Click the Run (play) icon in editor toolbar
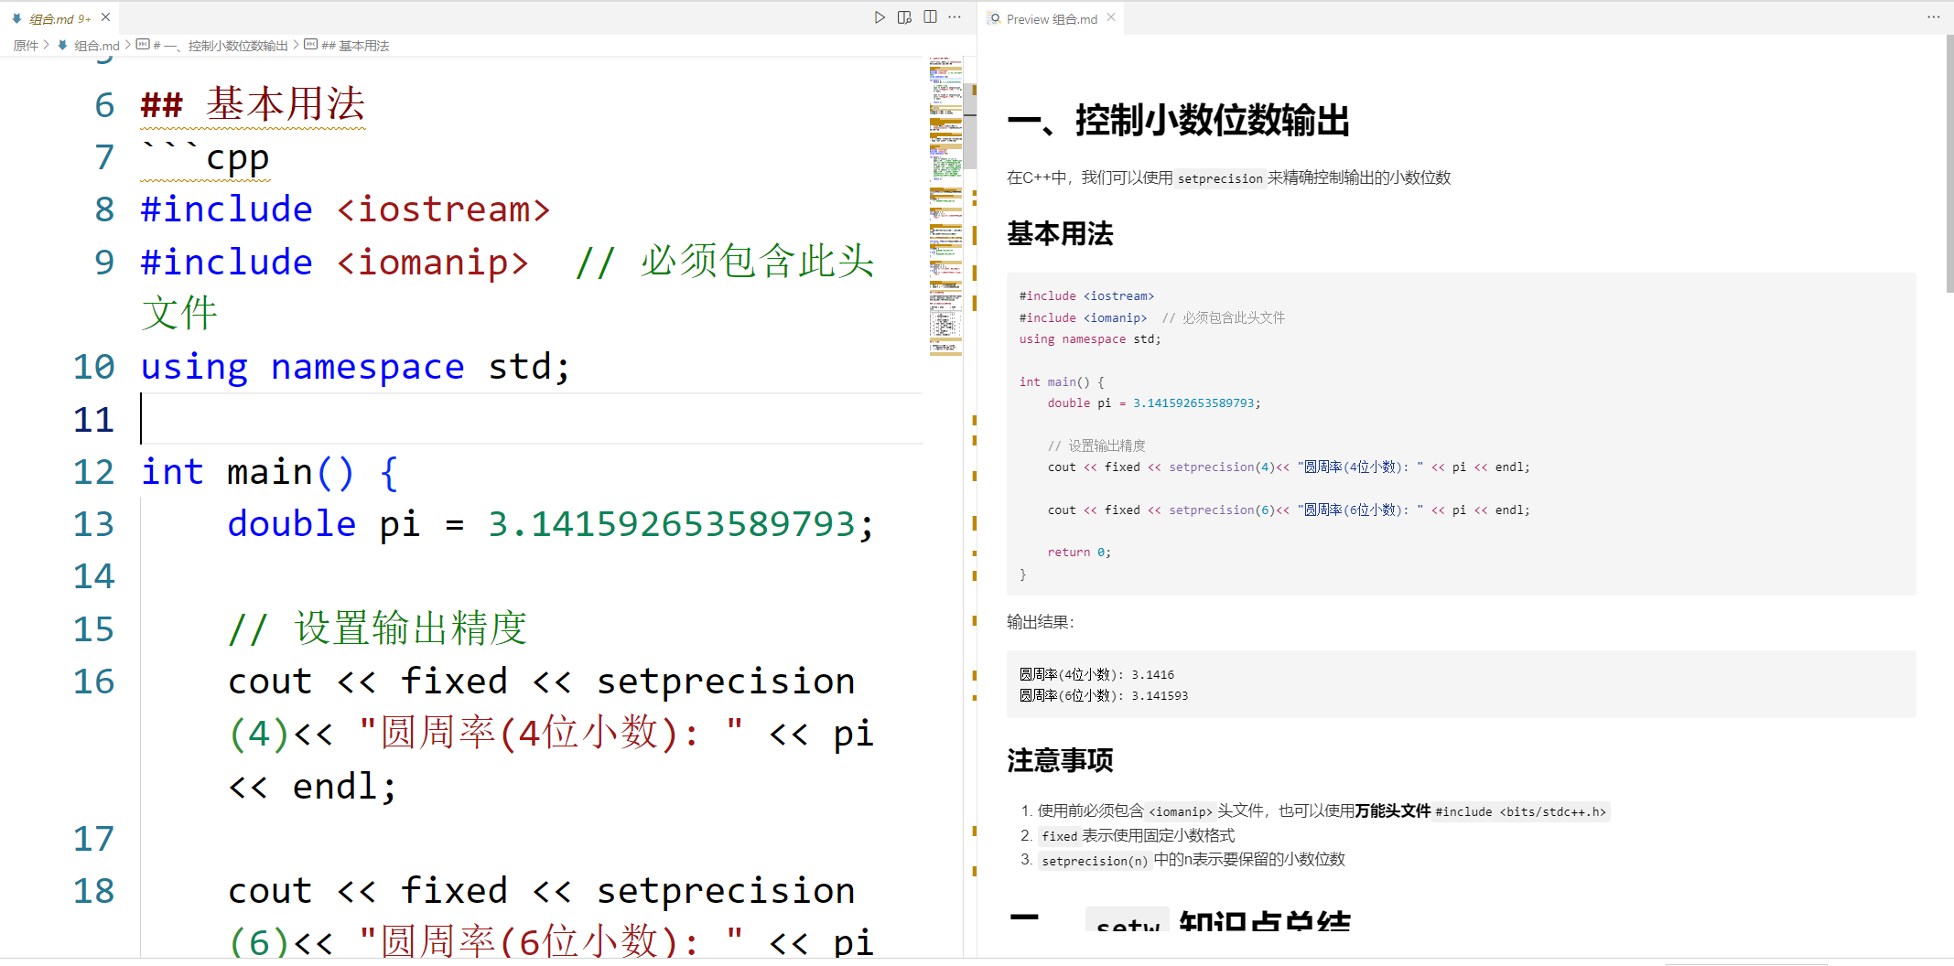 pos(880,17)
